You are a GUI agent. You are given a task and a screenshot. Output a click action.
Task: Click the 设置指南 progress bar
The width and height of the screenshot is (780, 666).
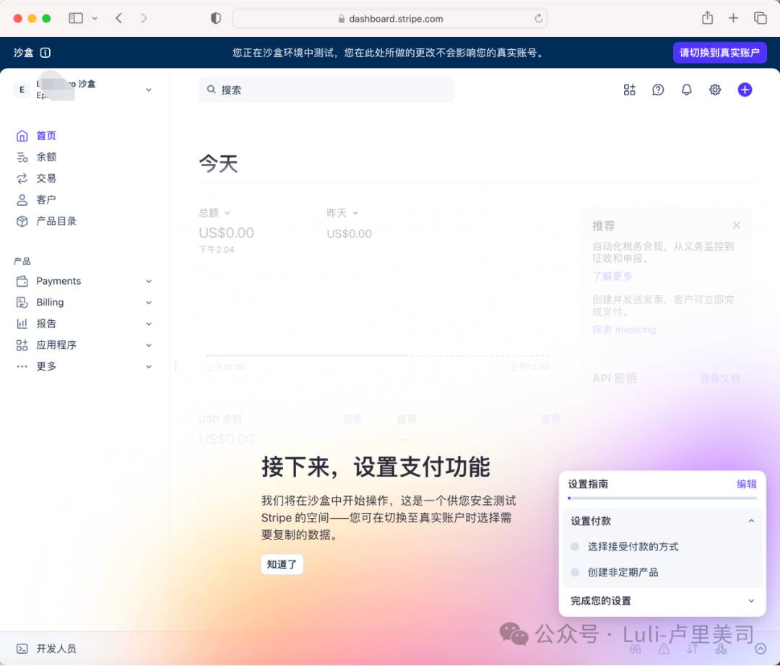(662, 498)
